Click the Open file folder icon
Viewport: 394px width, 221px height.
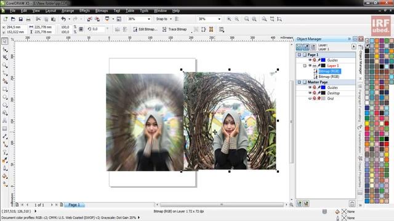tap(13, 19)
